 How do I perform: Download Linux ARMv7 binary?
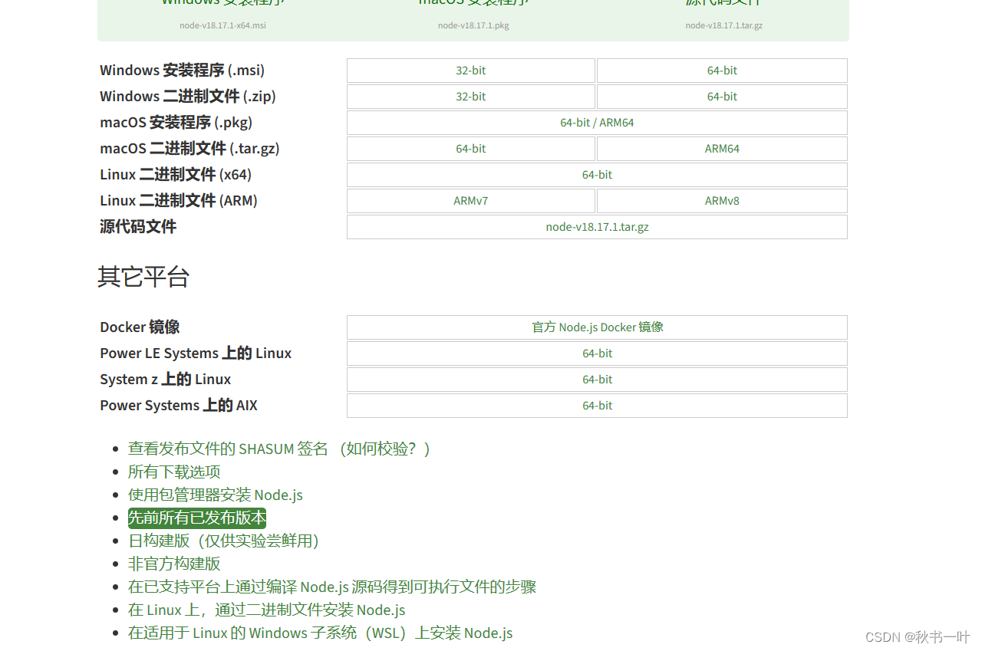coord(471,201)
